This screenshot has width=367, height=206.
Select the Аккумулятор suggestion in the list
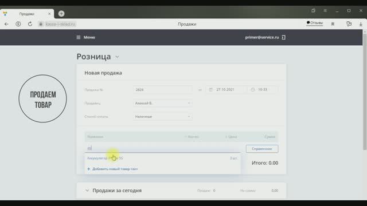click(x=163, y=158)
